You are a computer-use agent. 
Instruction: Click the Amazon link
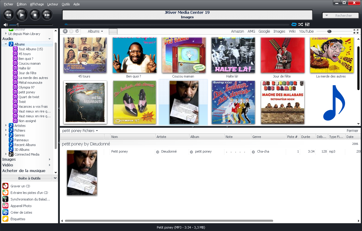pyautogui.click(x=238, y=31)
